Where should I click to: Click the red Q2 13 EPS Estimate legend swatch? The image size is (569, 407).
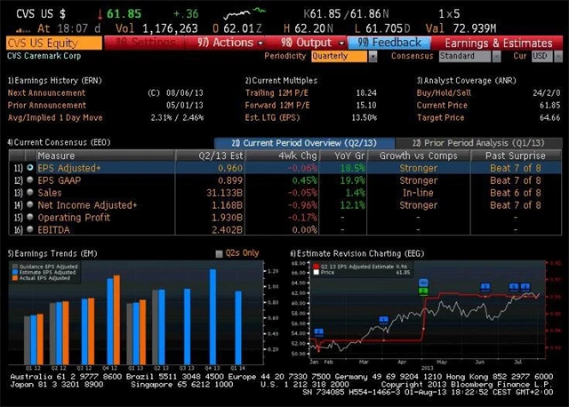tap(317, 267)
